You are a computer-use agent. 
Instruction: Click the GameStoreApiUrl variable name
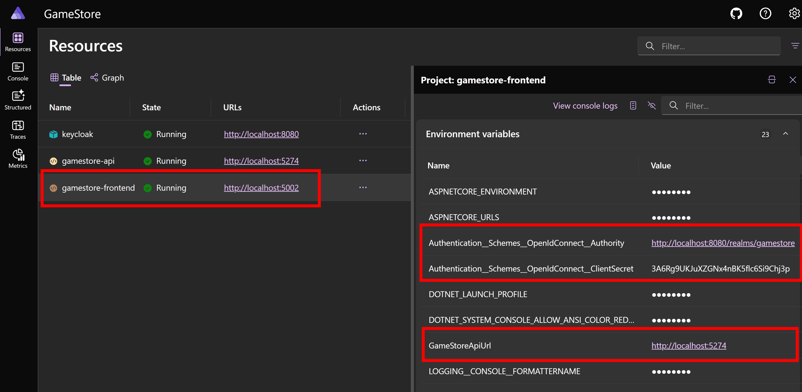460,346
